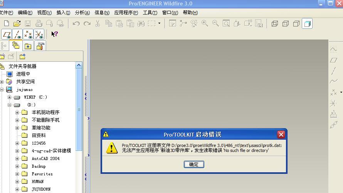The image size is (343, 193).
Task: Select the 4-ug-cad-实体建模 folder
Action: pyautogui.click(x=51, y=151)
